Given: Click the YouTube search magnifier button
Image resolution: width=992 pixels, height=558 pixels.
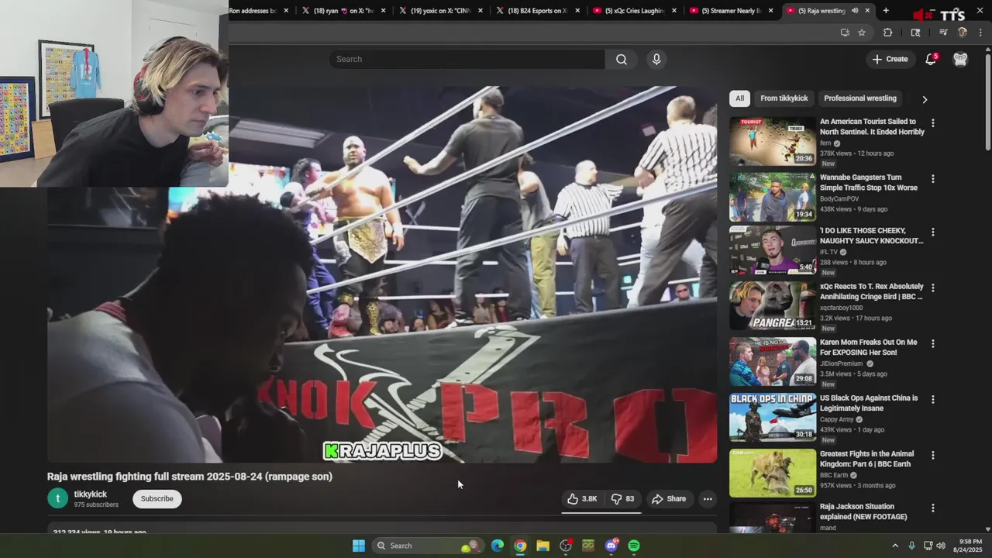Looking at the screenshot, I should [622, 59].
